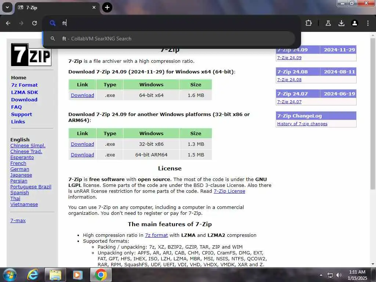Download the 64-bit ARM64 .exe
Viewport: 376px width, 282px height.
(83, 155)
